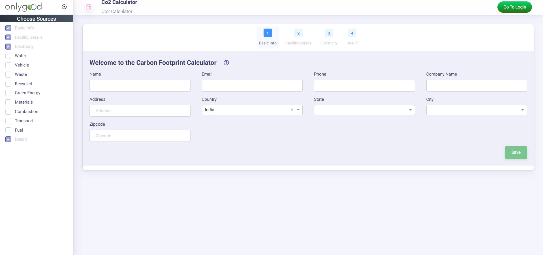
Task: Tick the Green Energy checkbox
Action: coord(8,93)
